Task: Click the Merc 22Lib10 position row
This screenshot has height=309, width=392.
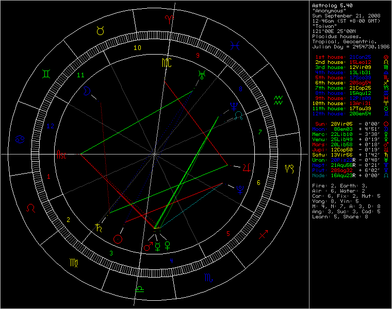Action: [351, 134]
